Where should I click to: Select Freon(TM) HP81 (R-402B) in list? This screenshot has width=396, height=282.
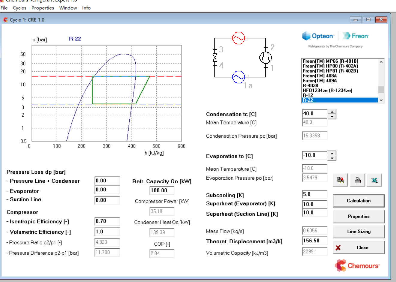pyautogui.click(x=340, y=71)
